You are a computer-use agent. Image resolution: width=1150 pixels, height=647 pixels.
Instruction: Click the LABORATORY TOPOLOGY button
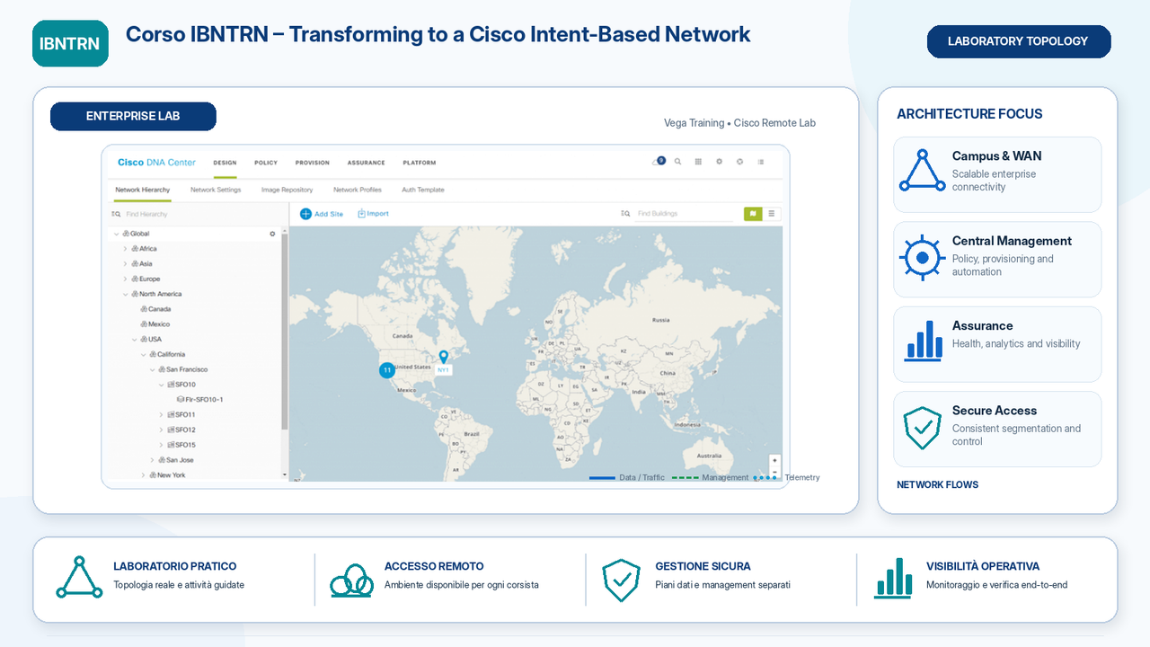1018,41
